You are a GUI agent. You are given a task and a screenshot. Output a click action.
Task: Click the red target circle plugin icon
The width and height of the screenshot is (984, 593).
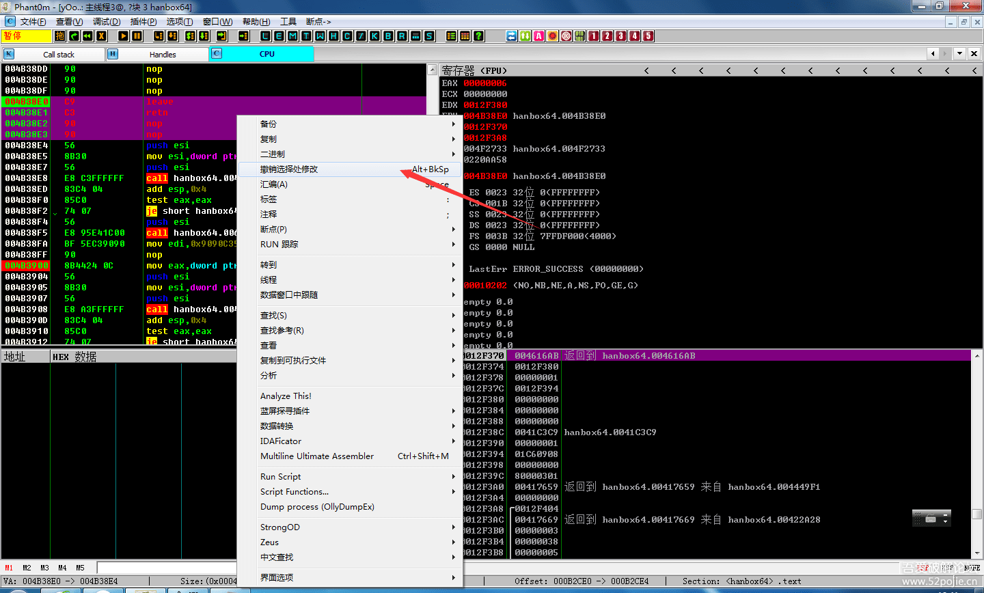point(566,36)
